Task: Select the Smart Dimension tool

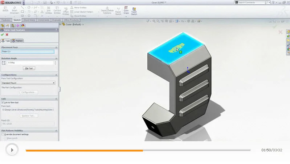Action: (x=15, y=10)
